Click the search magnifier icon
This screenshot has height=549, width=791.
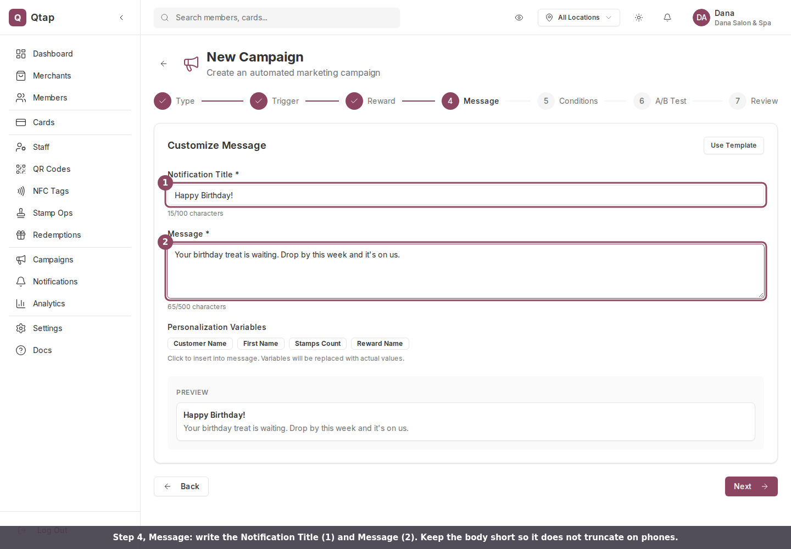(x=165, y=18)
